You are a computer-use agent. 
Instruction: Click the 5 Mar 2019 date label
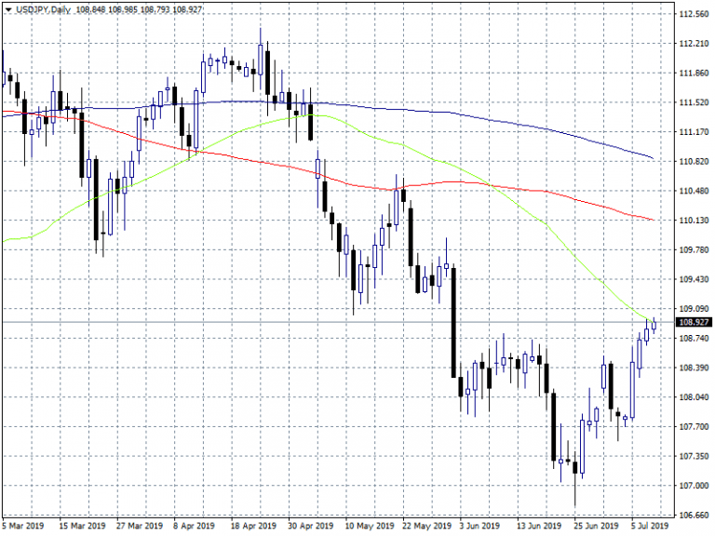pyautogui.click(x=22, y=526)
